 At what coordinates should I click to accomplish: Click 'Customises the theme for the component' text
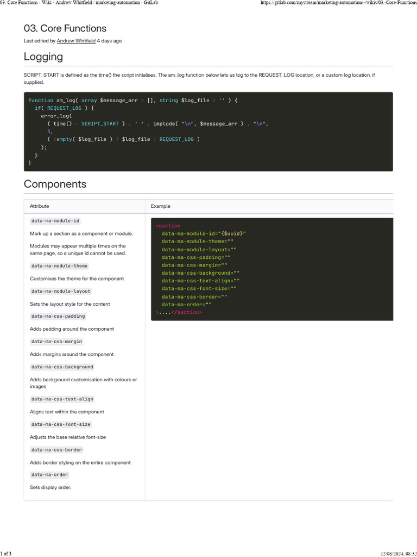click(x=77, y=279)
